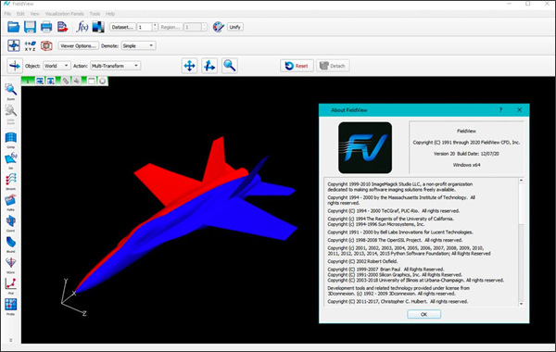Open the colormap icon in the toolbar

pyautogui.click(x=98, y=27)
